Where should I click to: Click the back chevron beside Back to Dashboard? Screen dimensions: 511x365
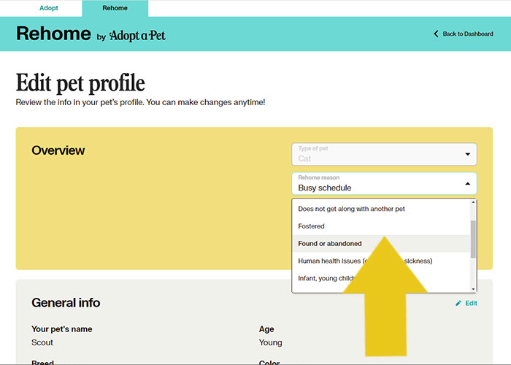click(x=437, y=34)
